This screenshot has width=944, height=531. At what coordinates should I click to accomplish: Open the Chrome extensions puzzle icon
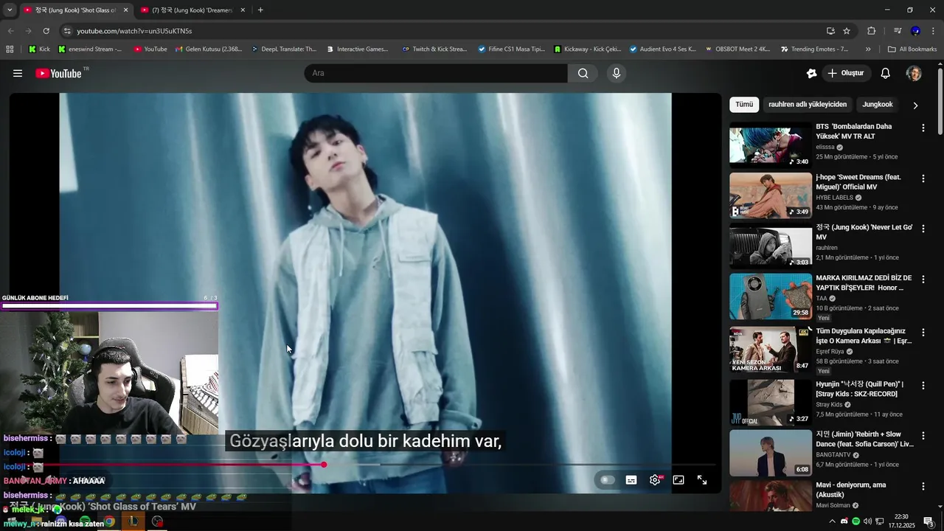872,31
